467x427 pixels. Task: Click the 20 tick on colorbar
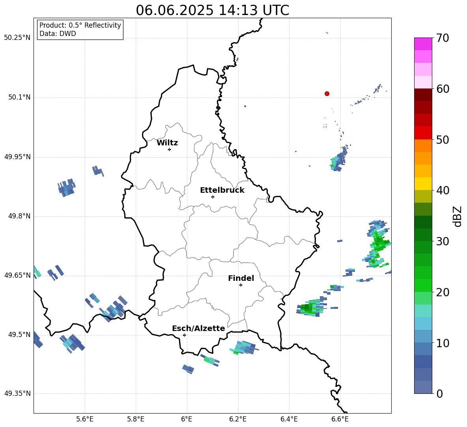[x=443, y=292]
